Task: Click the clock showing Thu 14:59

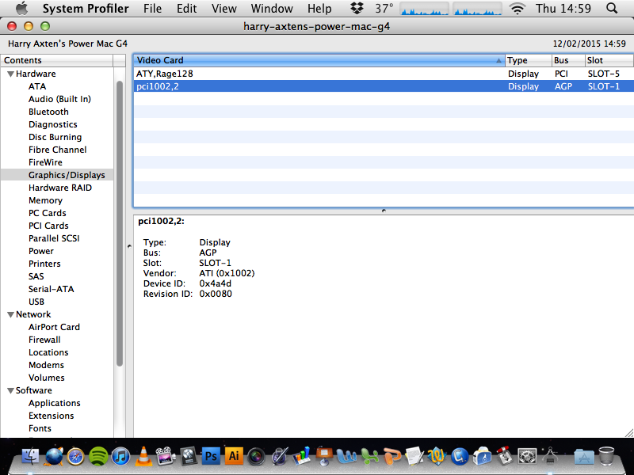Action: [563, 8]
